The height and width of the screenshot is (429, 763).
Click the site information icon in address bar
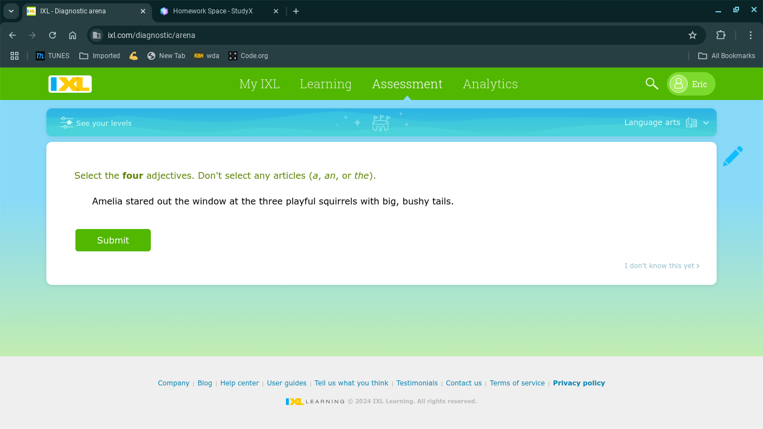tap(97, 35)
